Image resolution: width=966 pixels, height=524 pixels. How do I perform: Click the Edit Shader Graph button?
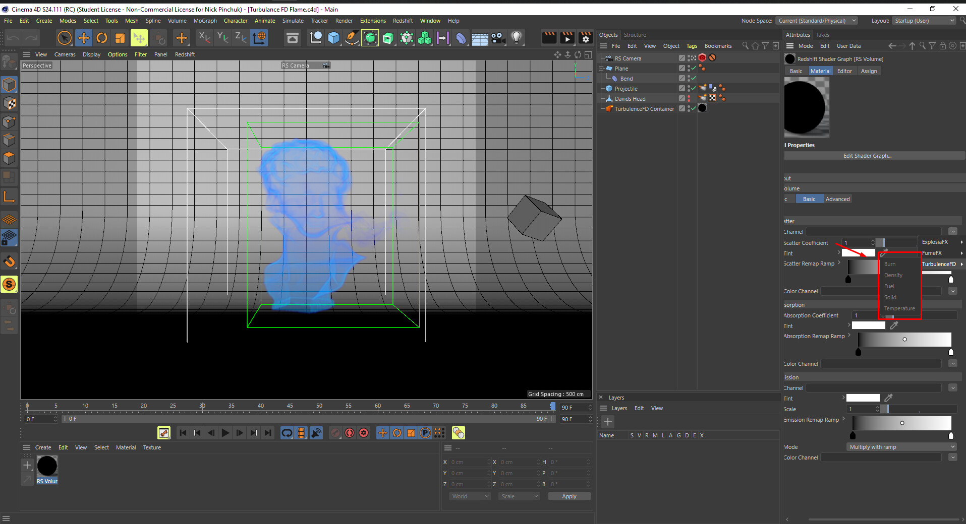[x=875, y=156]
